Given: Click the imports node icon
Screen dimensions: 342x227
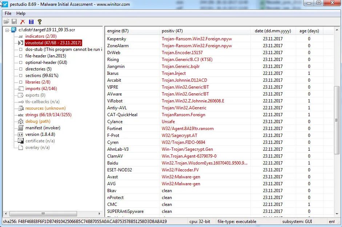Looking at the screenshot, I should (x=21, y=89).
